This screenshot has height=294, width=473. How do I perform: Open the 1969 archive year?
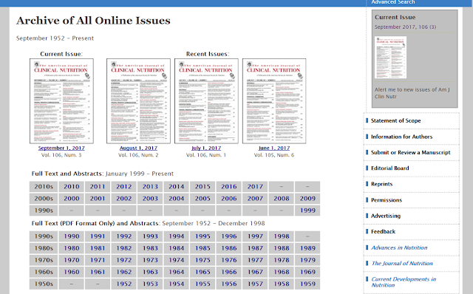(x=307, y=272)
